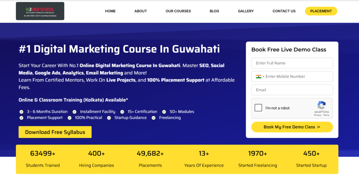Image resolution: width=359 pixels, height=180 pixels.
Task: Click the Hiring Companies label
Action: pos(96,165)
